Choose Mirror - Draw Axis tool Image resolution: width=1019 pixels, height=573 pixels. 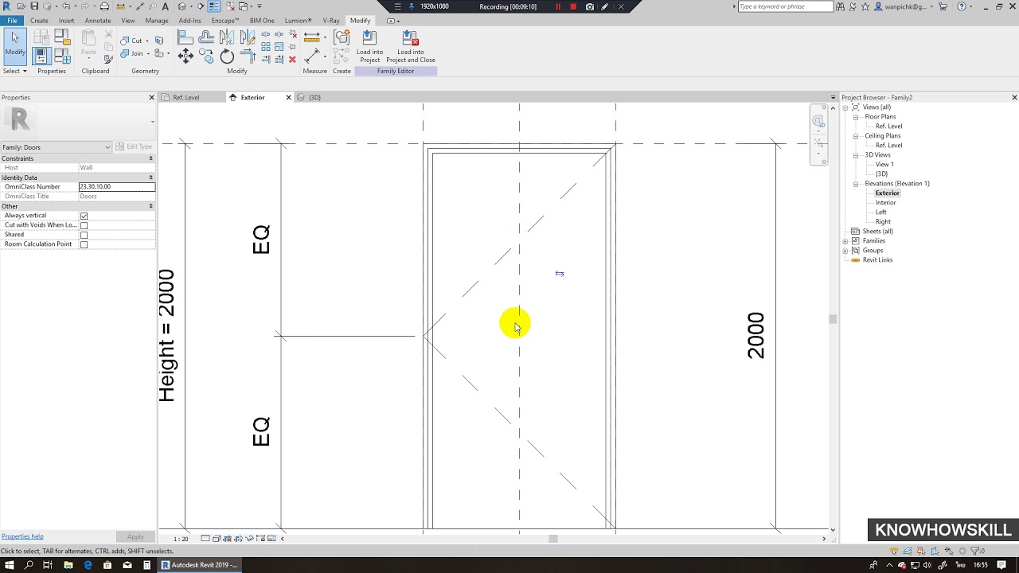(x=248, y=37)
